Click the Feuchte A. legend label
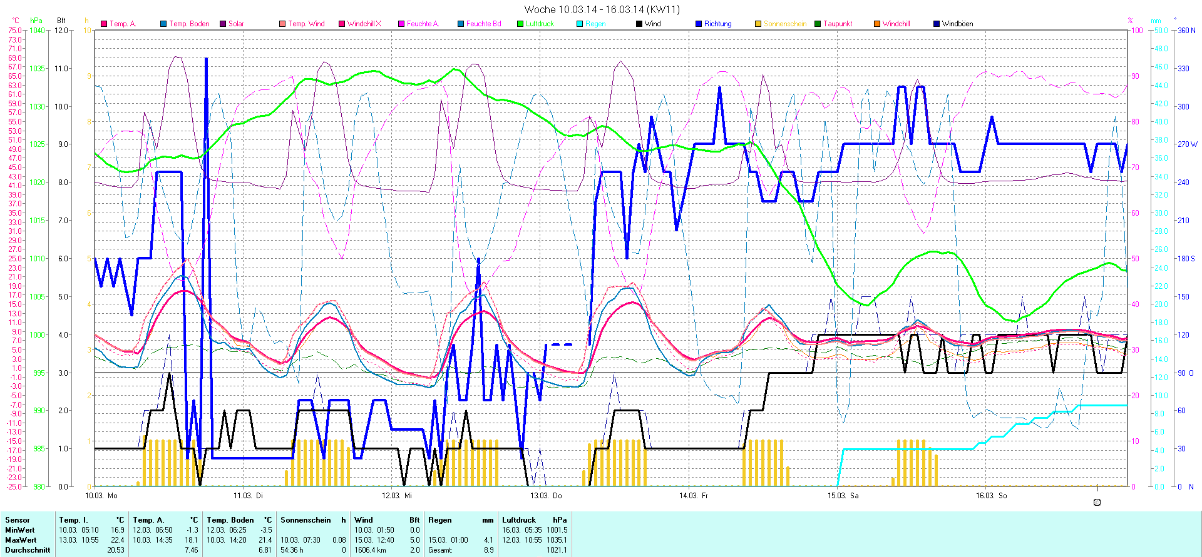 click(423, 24)
